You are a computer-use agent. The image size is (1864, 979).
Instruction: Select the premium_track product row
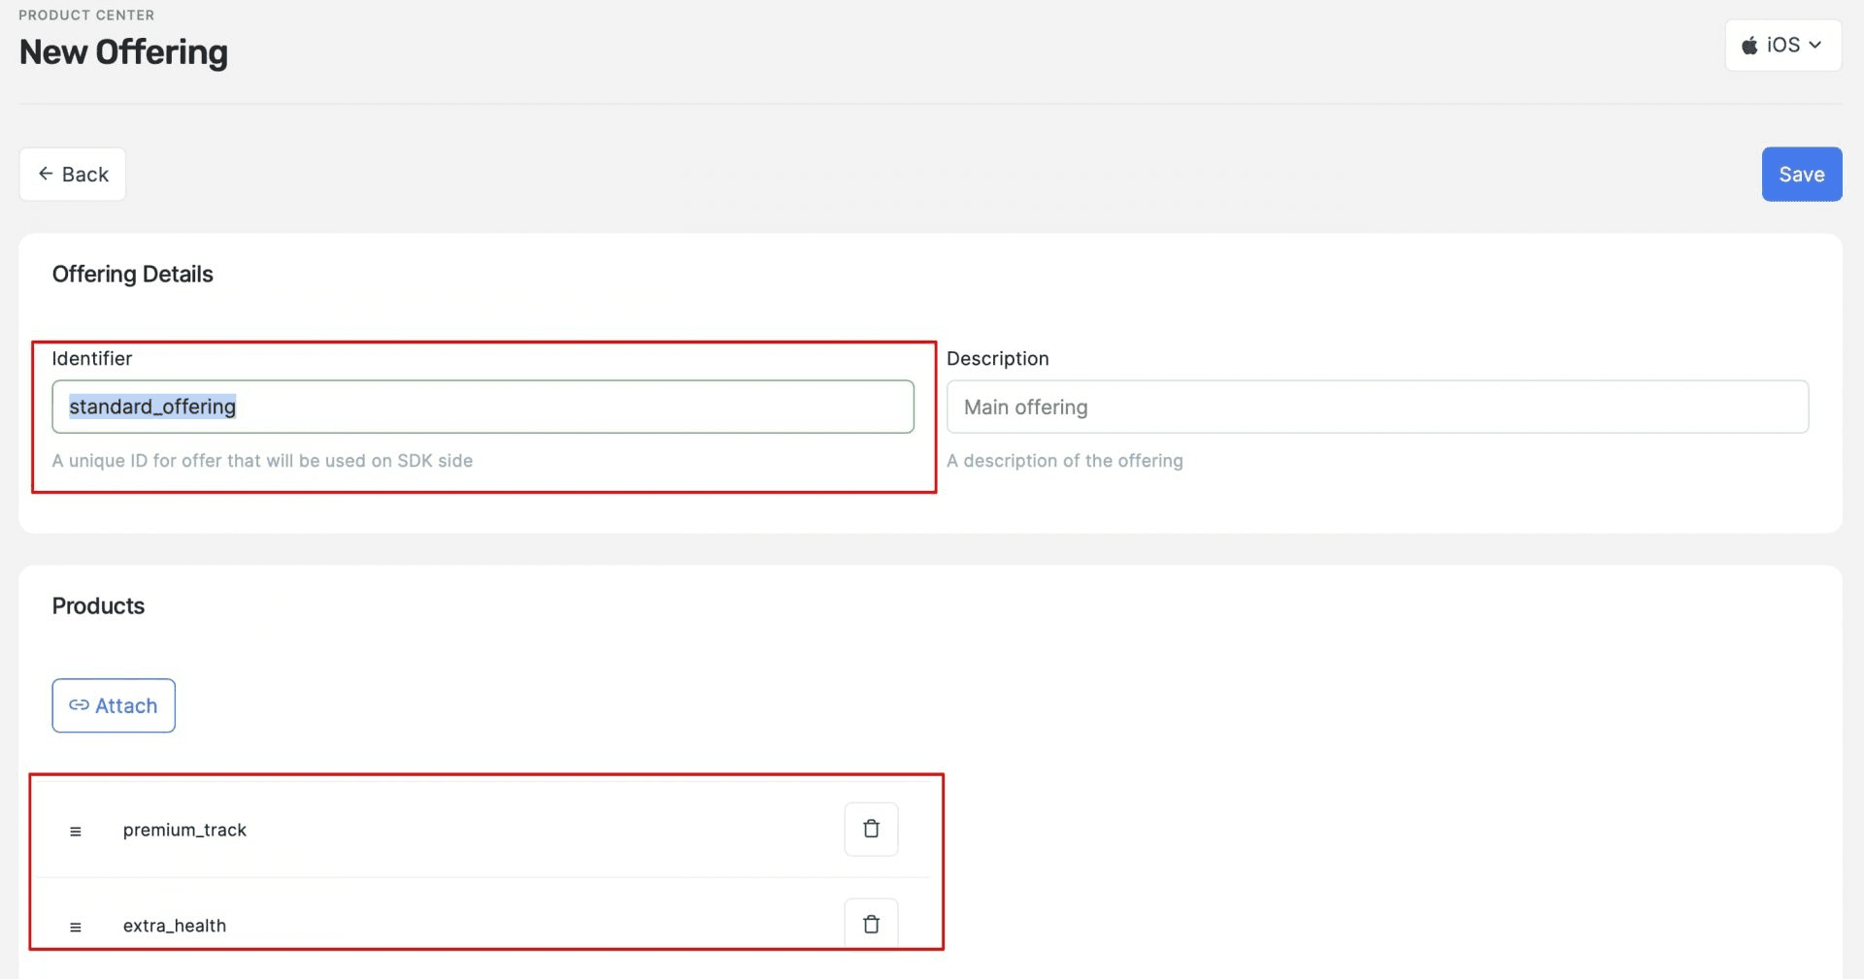(x=437, y=830)
